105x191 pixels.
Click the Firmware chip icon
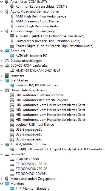pyautogui.click(x=7, y=75)
